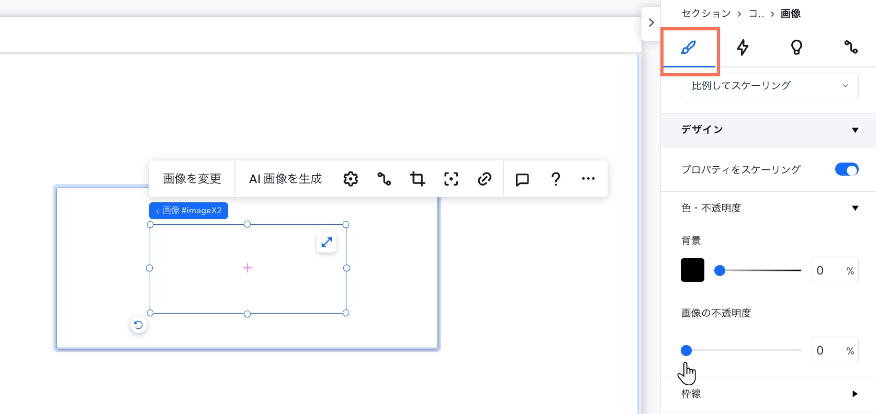The height and width of the screenshot is (414, 876).
Task: Click the AI 画像を生成 button
Action: (x=286, y=179)
